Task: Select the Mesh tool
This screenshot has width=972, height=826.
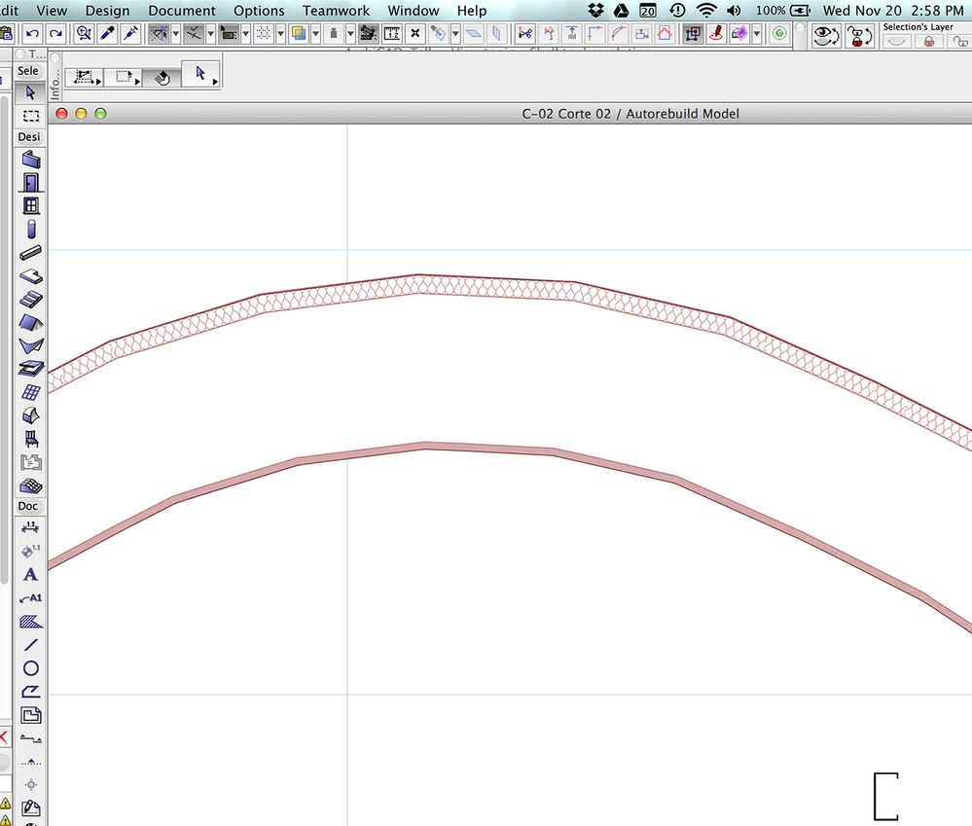Action: [x=31, y=485]
